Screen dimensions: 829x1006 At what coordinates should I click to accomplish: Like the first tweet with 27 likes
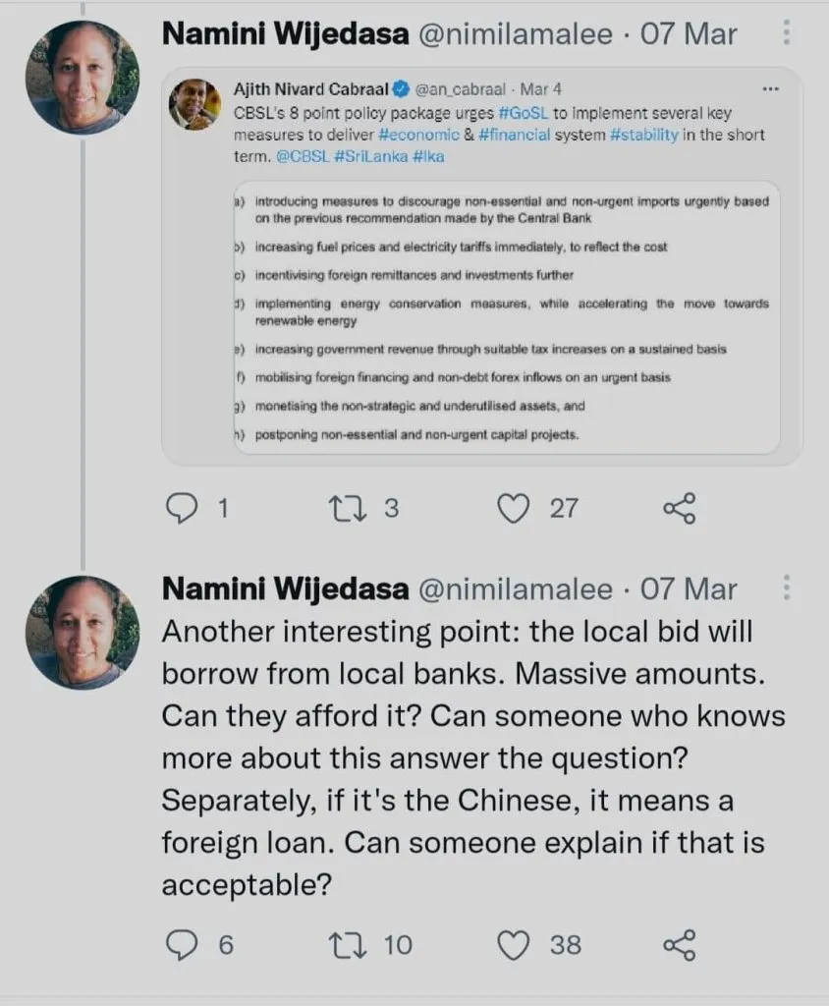(512, 508)
